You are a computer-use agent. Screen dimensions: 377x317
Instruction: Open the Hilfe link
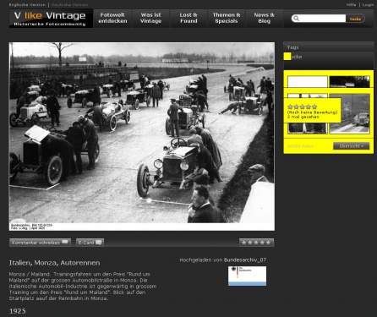351,5
